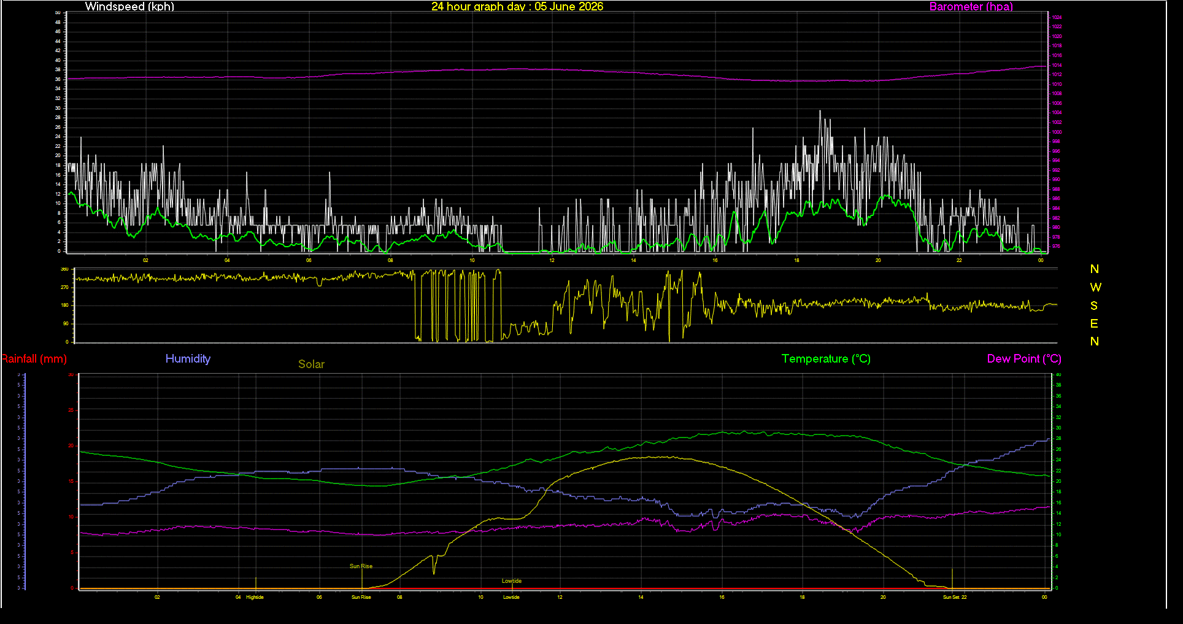Image resolution: width=1183 pixels, height=624 pixels.
Task: Click the bottom 'N' compass letter below 'E'
Action: (1095, 341)
